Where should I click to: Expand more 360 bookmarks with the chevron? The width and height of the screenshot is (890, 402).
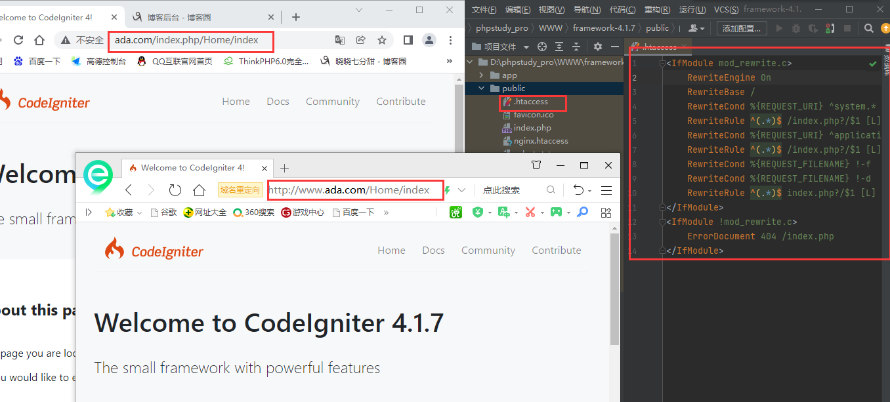coord(386,212)
